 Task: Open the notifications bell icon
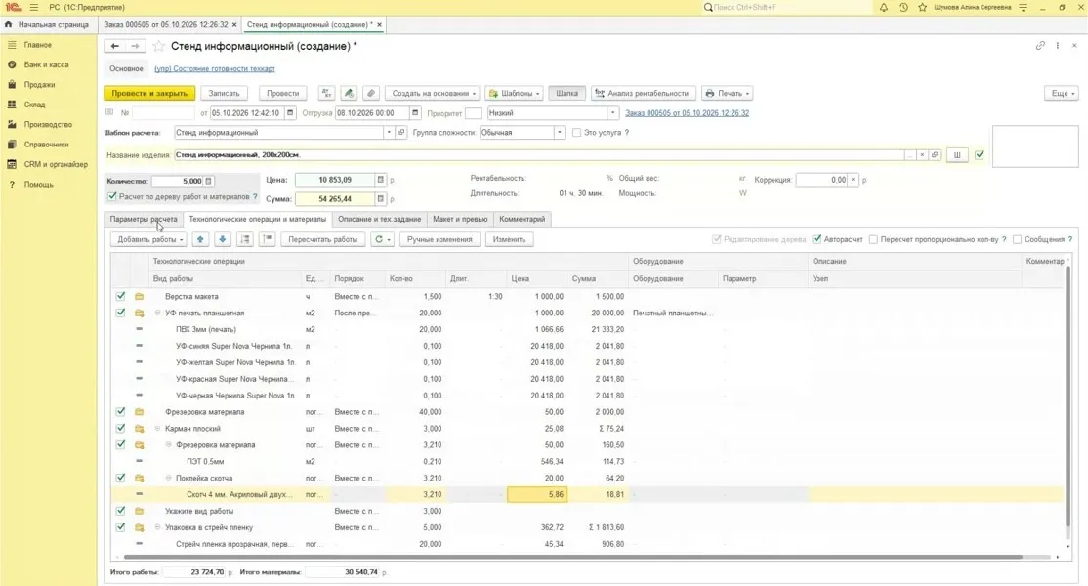click(x=883, y=7)
